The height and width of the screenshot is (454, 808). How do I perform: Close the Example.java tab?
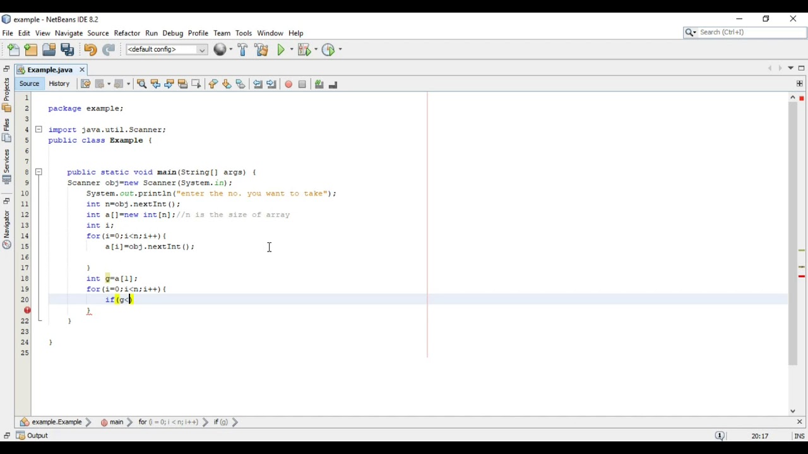(82, 69)
